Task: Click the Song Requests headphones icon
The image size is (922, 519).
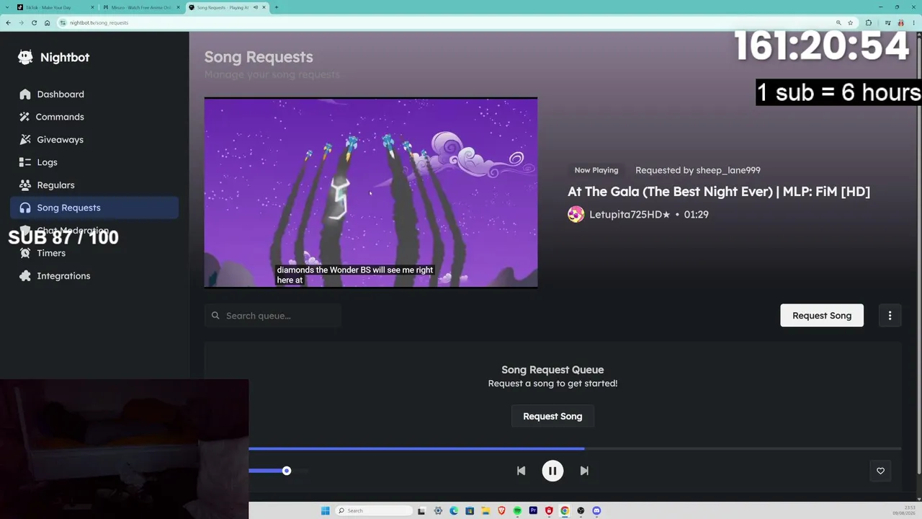Action: (25, 208)
